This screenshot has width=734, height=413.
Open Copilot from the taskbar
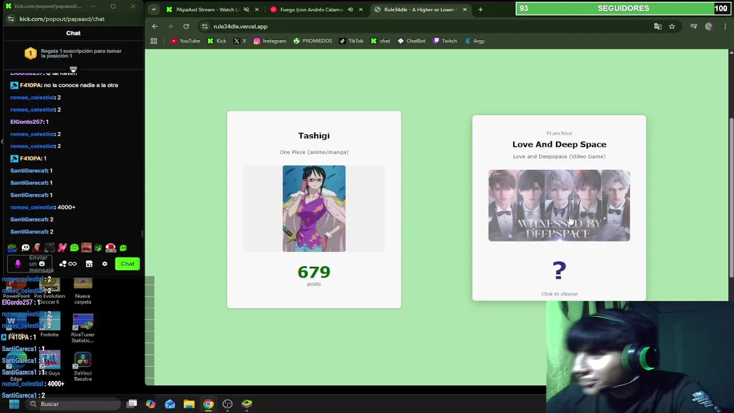pos(151,404)
